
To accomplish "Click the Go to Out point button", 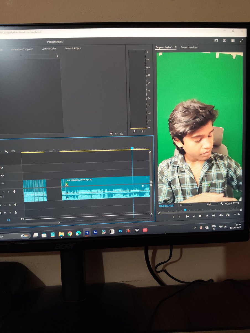I will [x=213, y=215].
